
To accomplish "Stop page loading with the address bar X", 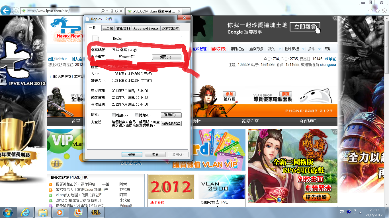I will (x=121, y=11).
